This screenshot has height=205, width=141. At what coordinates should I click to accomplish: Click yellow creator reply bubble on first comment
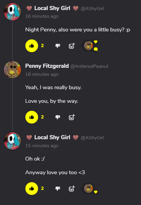pyautogui.click(x=96, y=49)
